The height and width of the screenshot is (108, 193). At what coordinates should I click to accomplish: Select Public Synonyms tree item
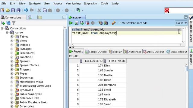(30, 94)
